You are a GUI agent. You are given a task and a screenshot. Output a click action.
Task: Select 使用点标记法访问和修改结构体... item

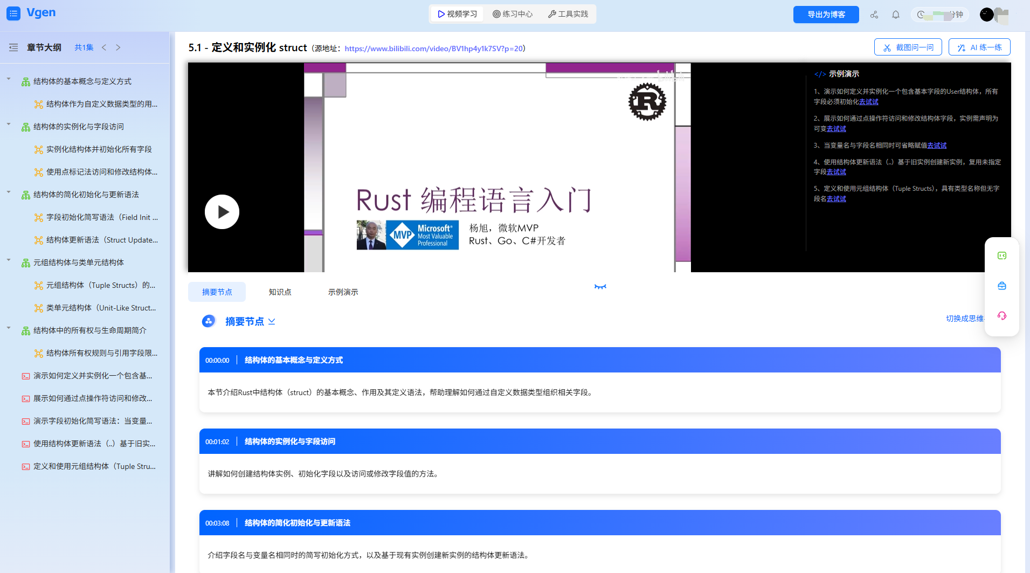tap(102, 172)
